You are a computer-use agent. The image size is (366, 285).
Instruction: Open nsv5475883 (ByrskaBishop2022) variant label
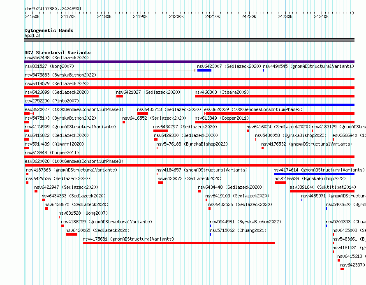click(60, 75)
